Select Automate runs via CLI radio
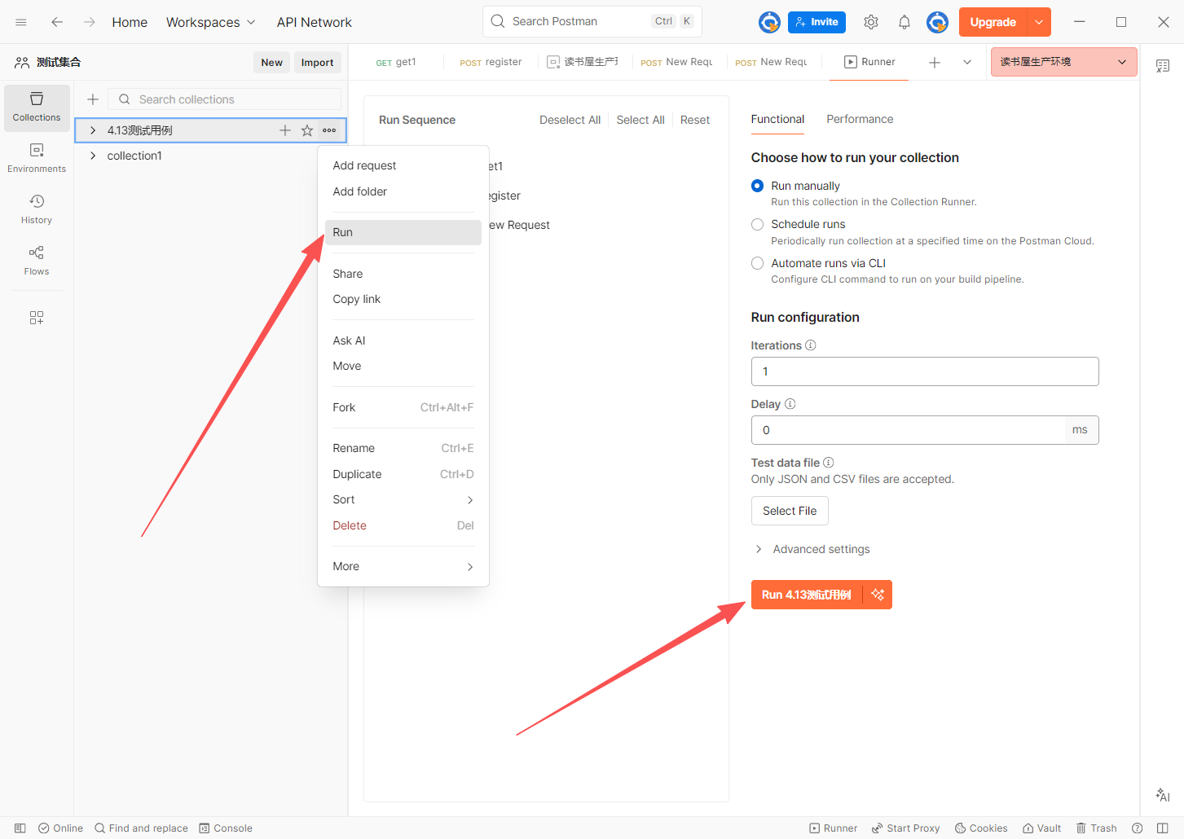The width and height of the screenshot is (1184, 839). [x=757, y=263]
